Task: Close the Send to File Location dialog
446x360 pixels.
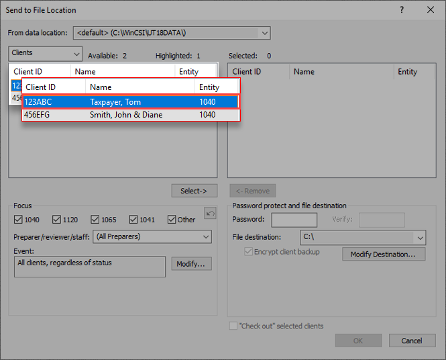Action: coord(431,10)
